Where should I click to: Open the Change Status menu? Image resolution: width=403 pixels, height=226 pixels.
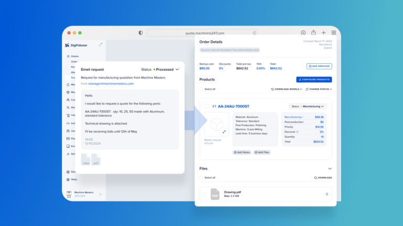[319, 89]
